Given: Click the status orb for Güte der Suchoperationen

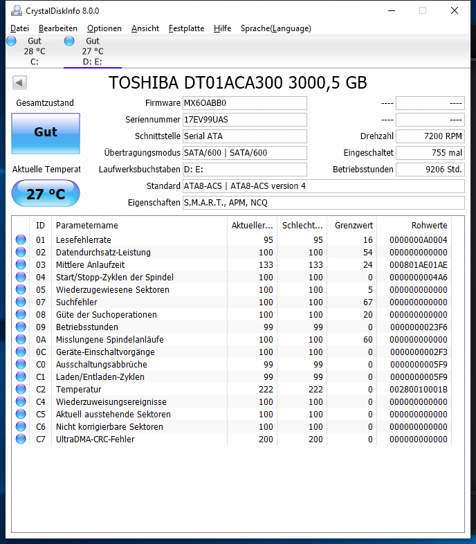Looking at the screenshot, I should click(21, 315).
